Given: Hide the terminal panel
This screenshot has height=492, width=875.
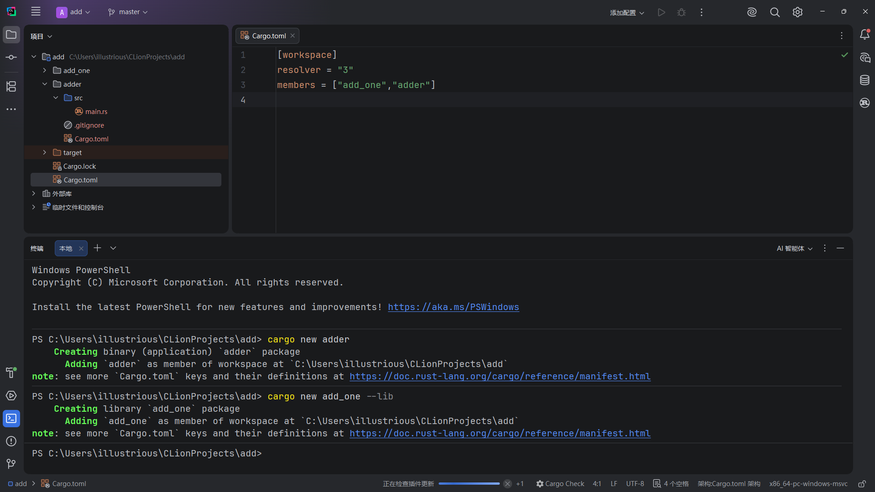Looking at the screenshot, I should [x=840, y=248].
